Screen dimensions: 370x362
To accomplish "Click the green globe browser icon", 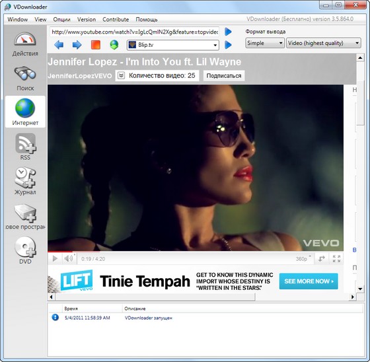I will [114, 45].
